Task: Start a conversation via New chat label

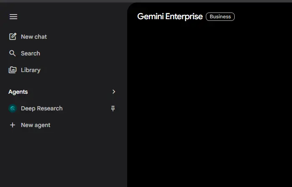Action: coord(34,37)
